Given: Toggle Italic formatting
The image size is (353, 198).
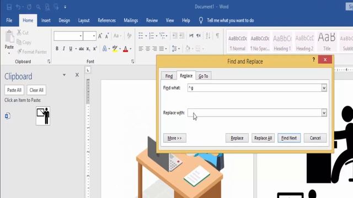Looking at the screenshot, I should coord(64,48).
